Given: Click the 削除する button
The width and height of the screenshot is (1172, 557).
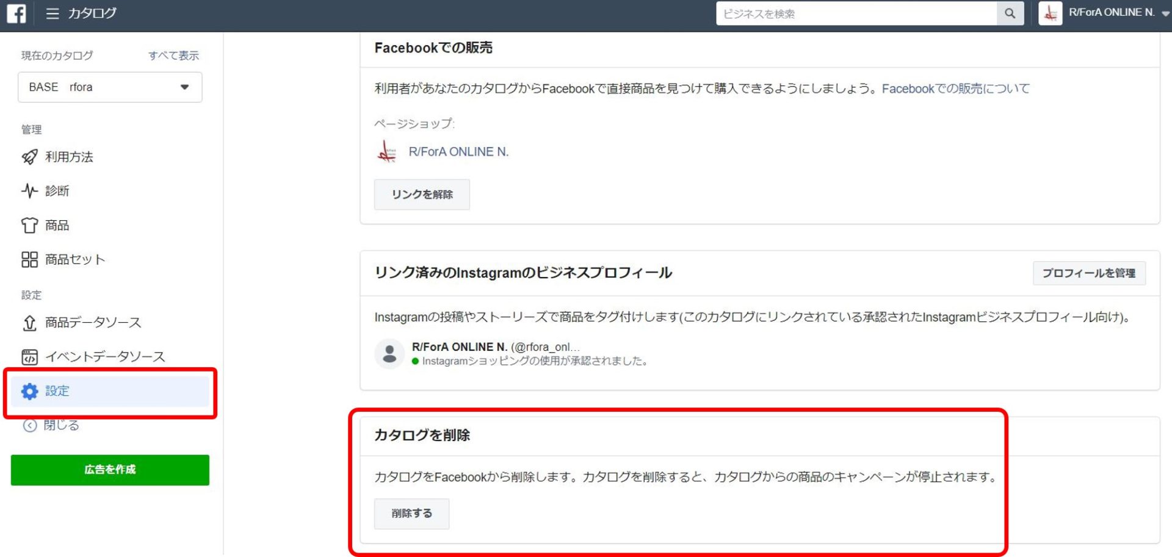Looking at the screenshot, I should [411, 514].
